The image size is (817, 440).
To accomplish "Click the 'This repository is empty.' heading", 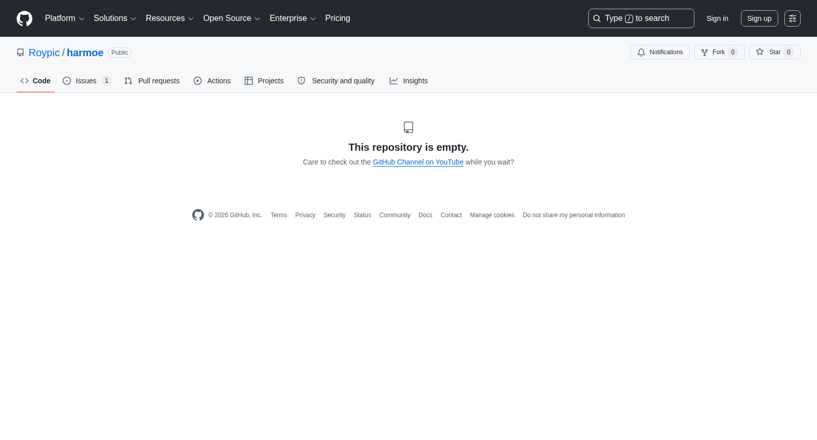I will (x=408, y=147).
